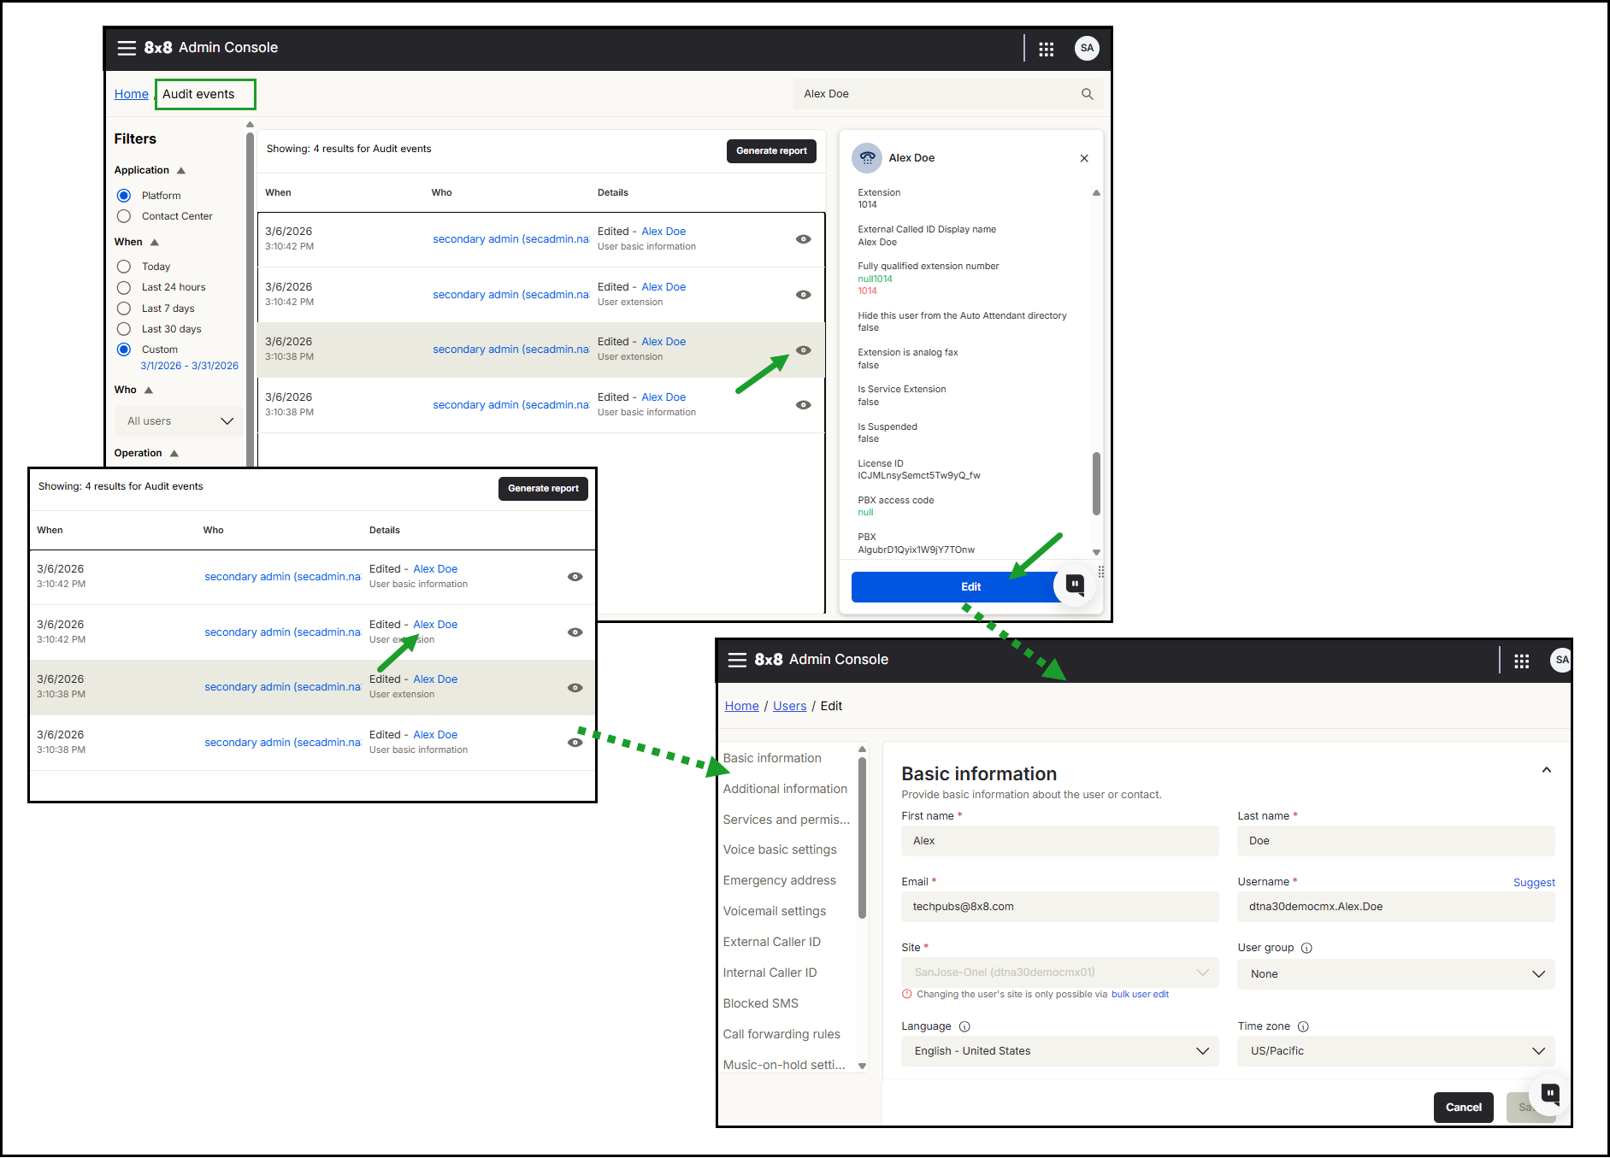Click the First name field
Image resolution: width=1610 pixels, height=1158 pixels.
click(x=1059, y=841)
